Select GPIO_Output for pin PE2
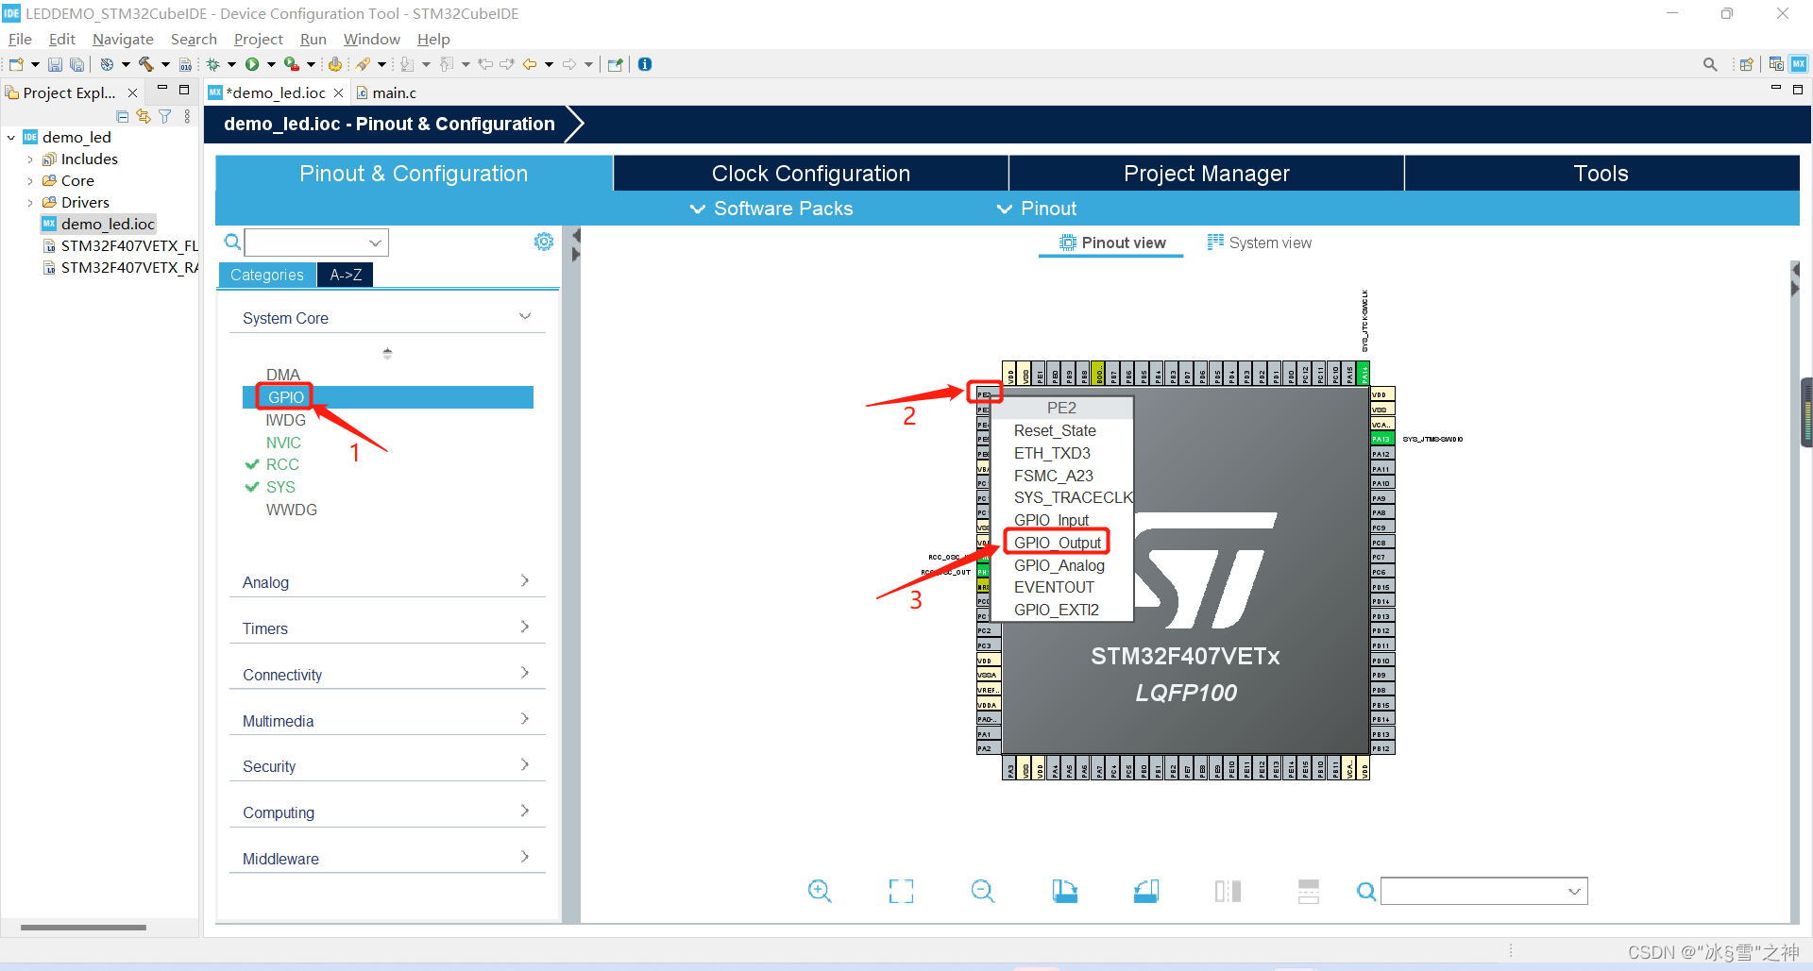 pyautogui.click(x=1057, y=542)
